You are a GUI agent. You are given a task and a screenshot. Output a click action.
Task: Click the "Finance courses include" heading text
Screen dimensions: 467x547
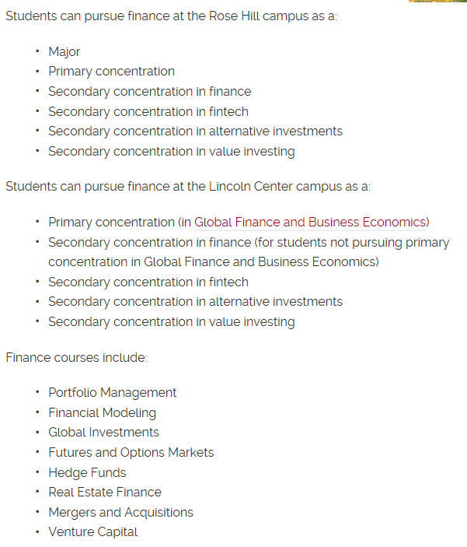coord(76,358)
